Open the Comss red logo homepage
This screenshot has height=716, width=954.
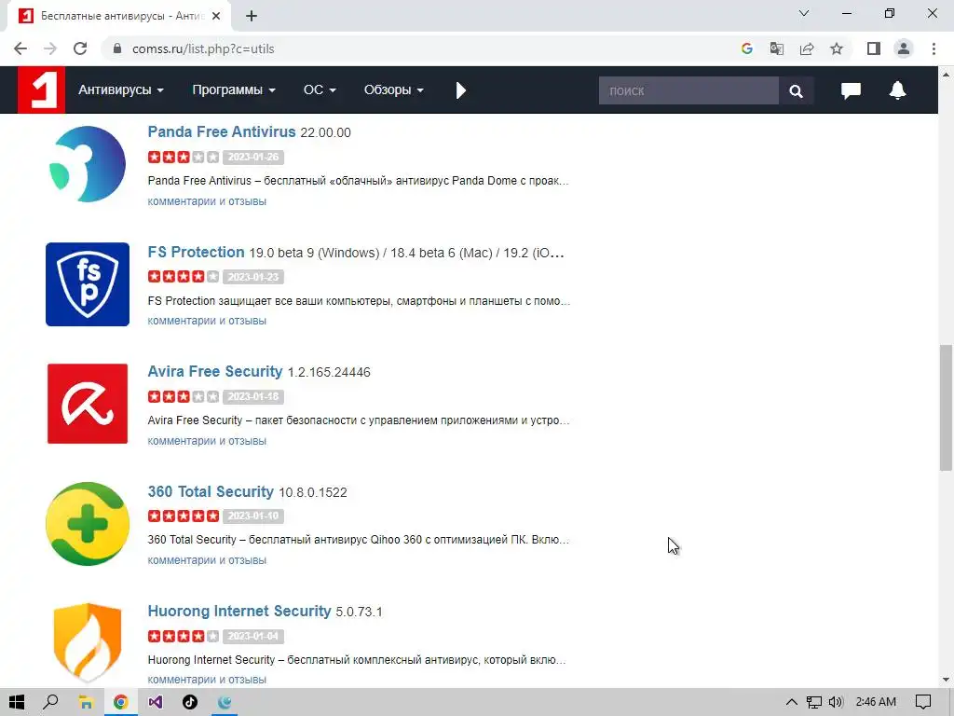pyautogui.click(x=41, y=90)
